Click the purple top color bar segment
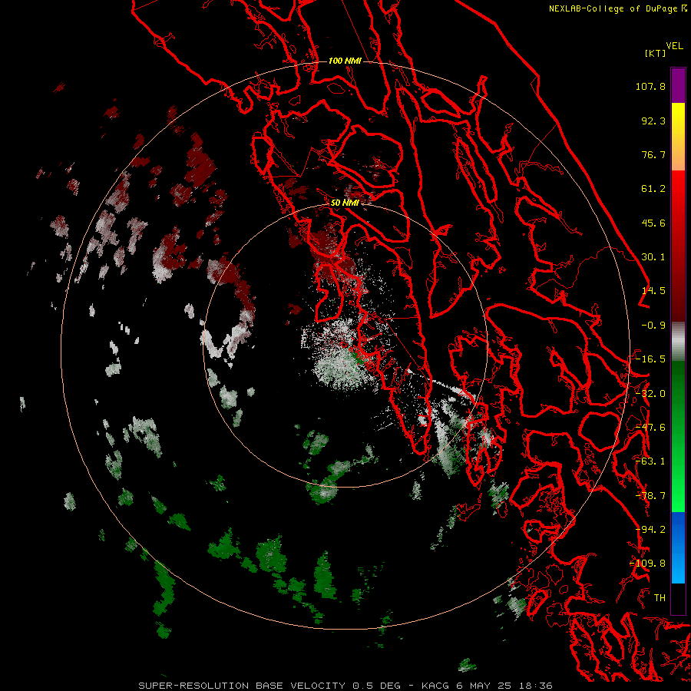The image size is (691, 691). [x=678, y=85]
